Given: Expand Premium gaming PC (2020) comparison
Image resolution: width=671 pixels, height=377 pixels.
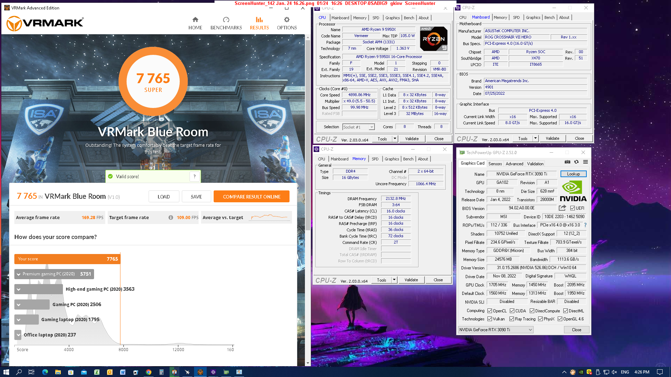Looking at the screenshot, I should (19, 274).
